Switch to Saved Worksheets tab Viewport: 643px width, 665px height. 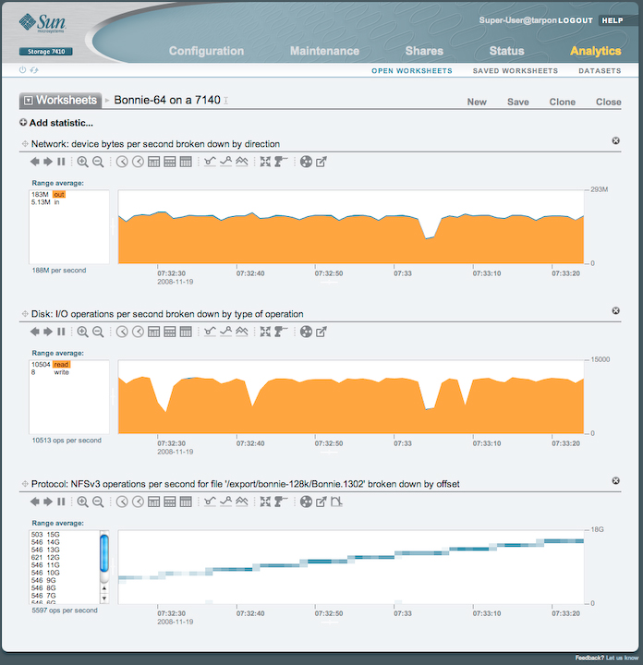click(x=515, y=71)
